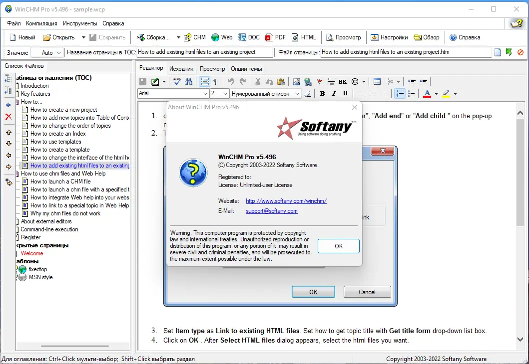Click the collapse all tree icon
This screenshot has width=529, height=364.
8,90
